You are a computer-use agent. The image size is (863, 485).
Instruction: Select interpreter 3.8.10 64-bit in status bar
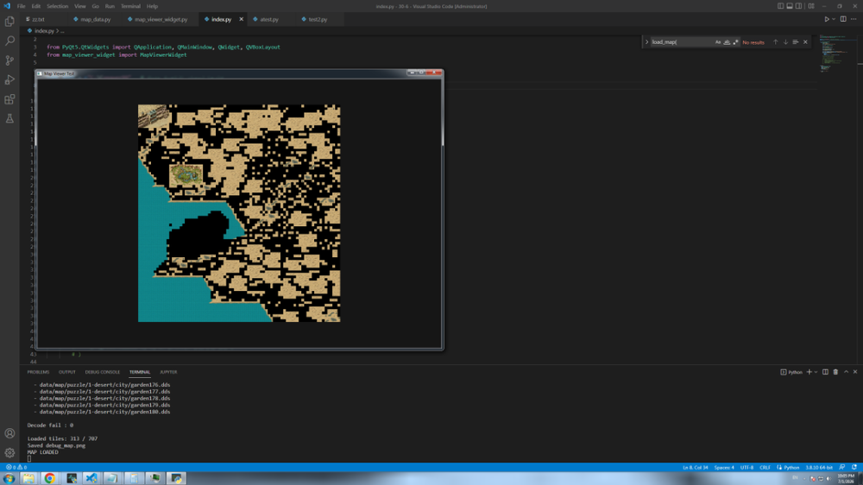[819, 468]
